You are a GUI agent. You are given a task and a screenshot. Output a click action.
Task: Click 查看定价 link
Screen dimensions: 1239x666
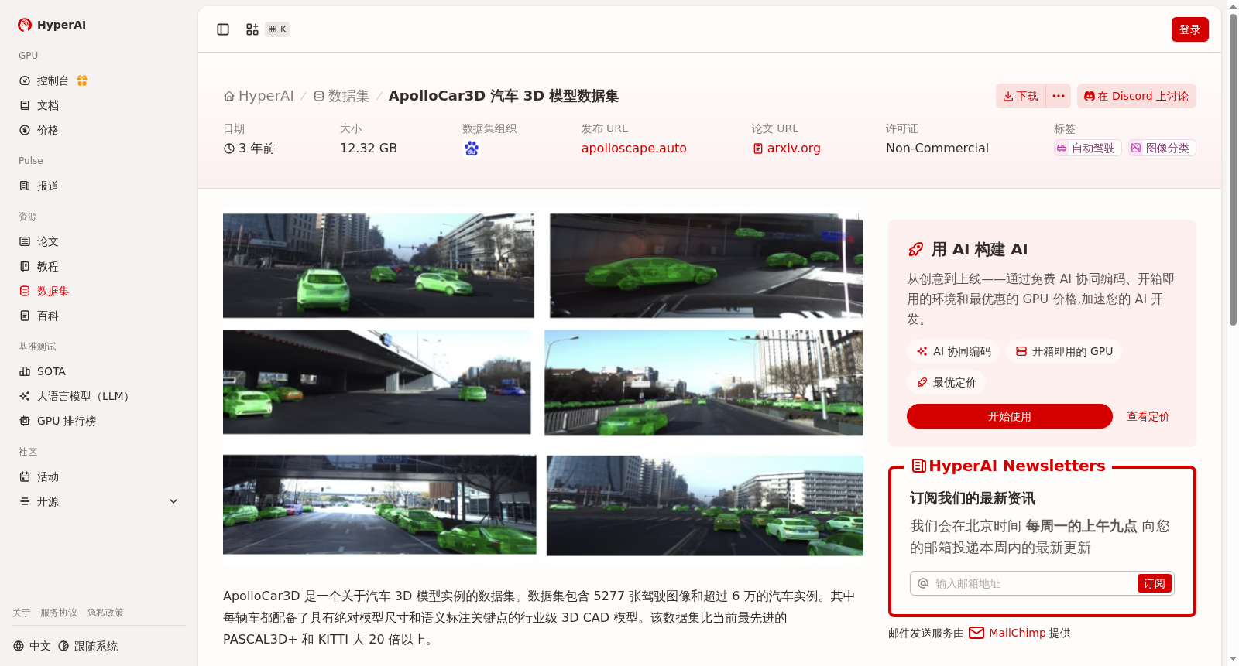(x=1148, y=416)
